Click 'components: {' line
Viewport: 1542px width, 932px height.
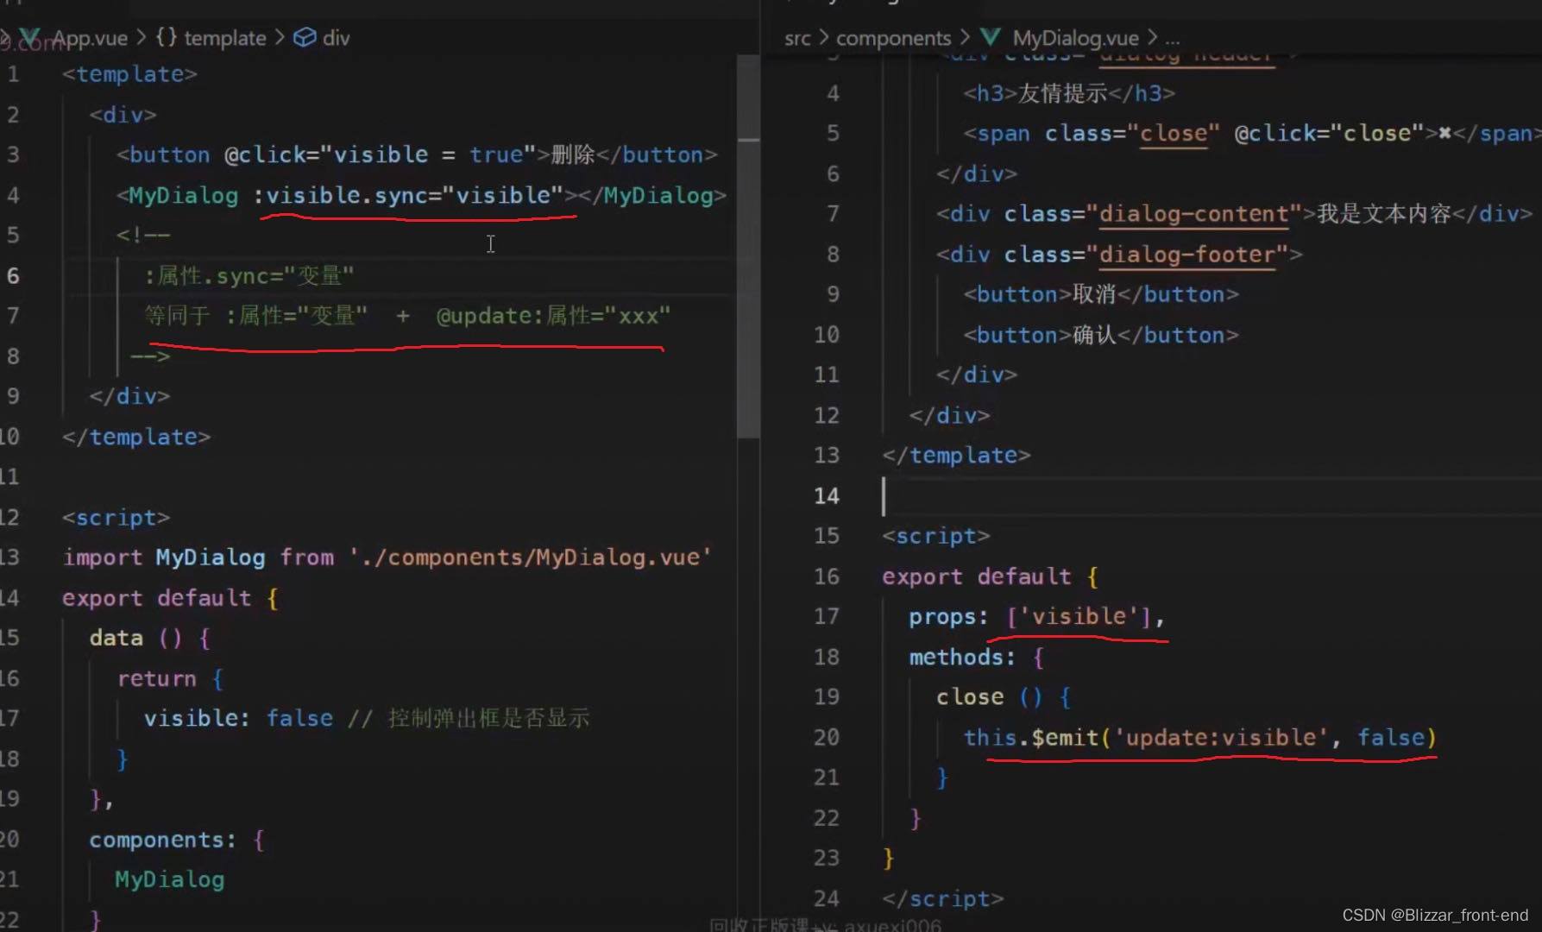coord(177,840)
